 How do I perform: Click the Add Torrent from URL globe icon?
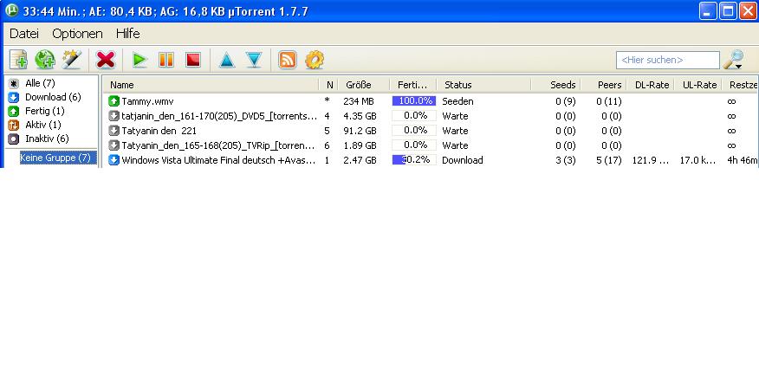pos(44,60)
